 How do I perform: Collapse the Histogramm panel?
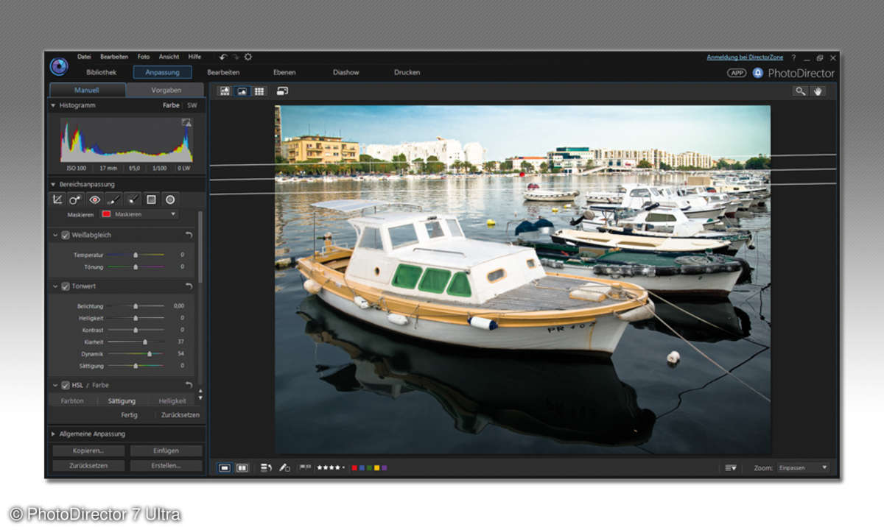click(x=53, y=105)
